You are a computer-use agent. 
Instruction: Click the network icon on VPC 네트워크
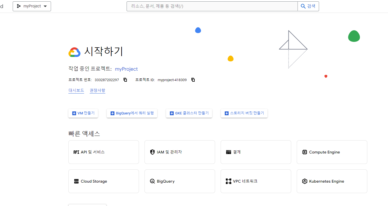pyautogui.click(x=229, y=181)
